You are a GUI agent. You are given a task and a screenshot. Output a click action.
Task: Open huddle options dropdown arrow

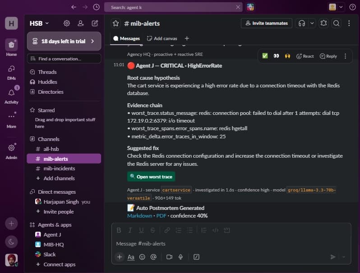312,23
